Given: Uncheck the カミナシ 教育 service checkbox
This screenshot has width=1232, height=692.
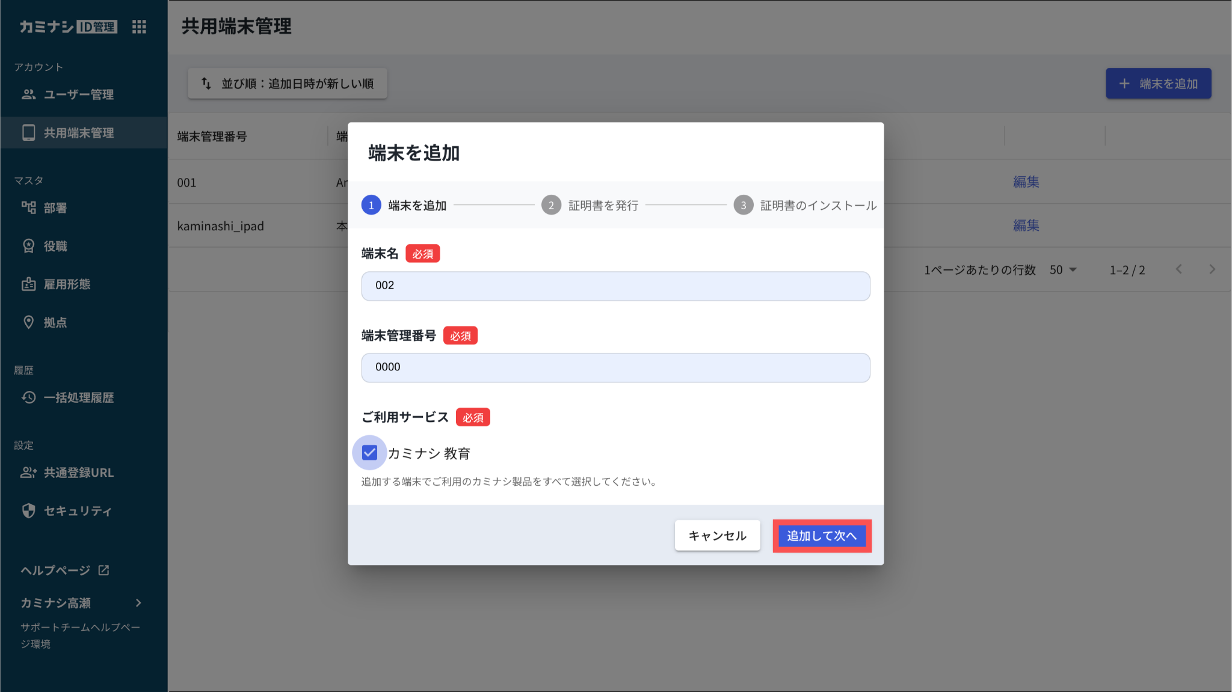Looking at the screenshot, I should (x=369, y=453).
